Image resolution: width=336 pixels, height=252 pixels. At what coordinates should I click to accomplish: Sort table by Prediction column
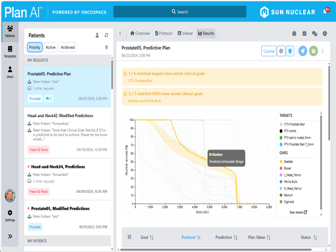(x=226, y=237)
